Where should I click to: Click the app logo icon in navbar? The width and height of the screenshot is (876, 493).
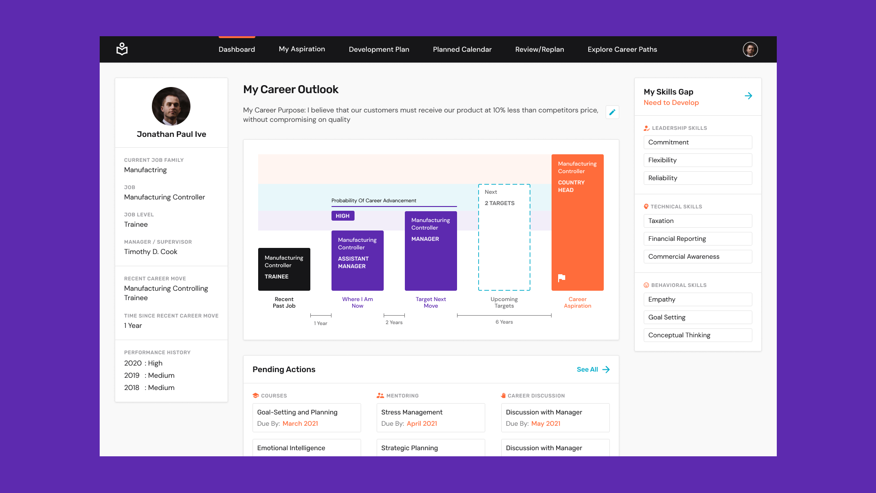click(122, 49)
